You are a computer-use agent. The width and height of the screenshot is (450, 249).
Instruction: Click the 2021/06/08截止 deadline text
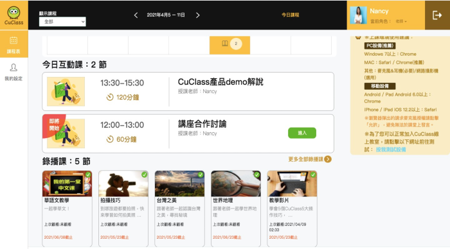point(59,237)
